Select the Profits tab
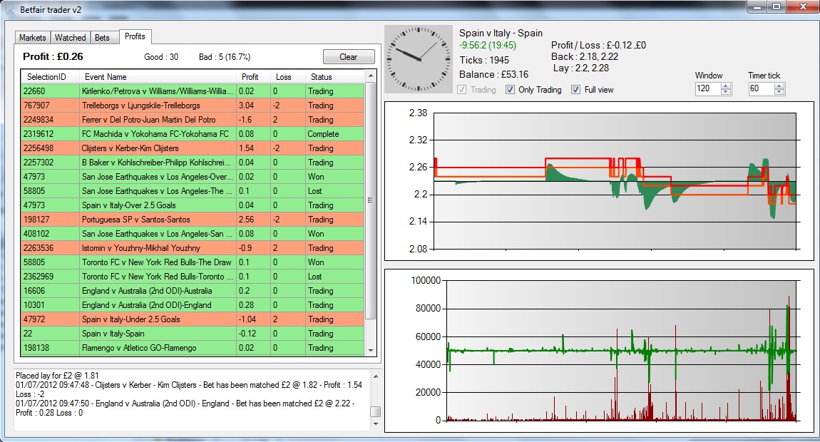 click(135, 36)
